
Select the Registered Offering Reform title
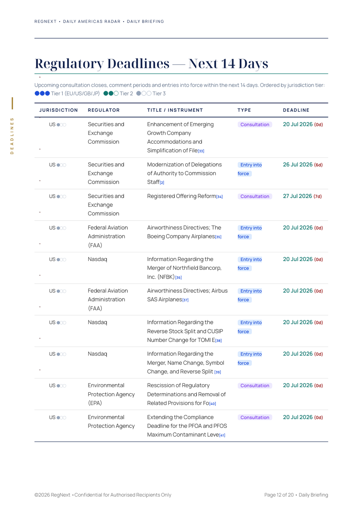182,196
